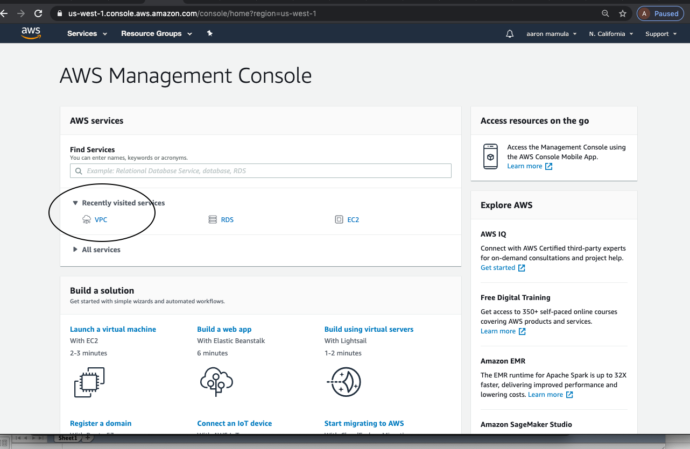The image size is (690, 449).
Task: Click Learn more about the Console Mobile App
Action: pyautogui.click(x=530, y=166)
